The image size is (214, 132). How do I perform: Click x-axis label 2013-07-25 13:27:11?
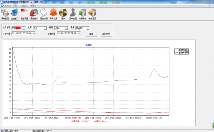click(53, 118)
